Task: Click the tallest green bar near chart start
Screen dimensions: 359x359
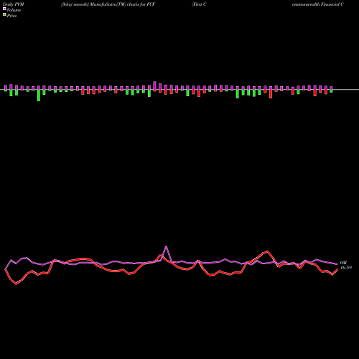Action: tap(39, 95)
